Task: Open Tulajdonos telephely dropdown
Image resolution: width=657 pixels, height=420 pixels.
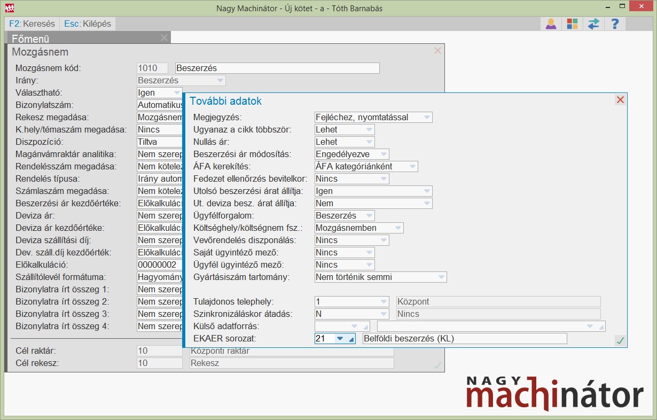Action: (x=384, y=302)
